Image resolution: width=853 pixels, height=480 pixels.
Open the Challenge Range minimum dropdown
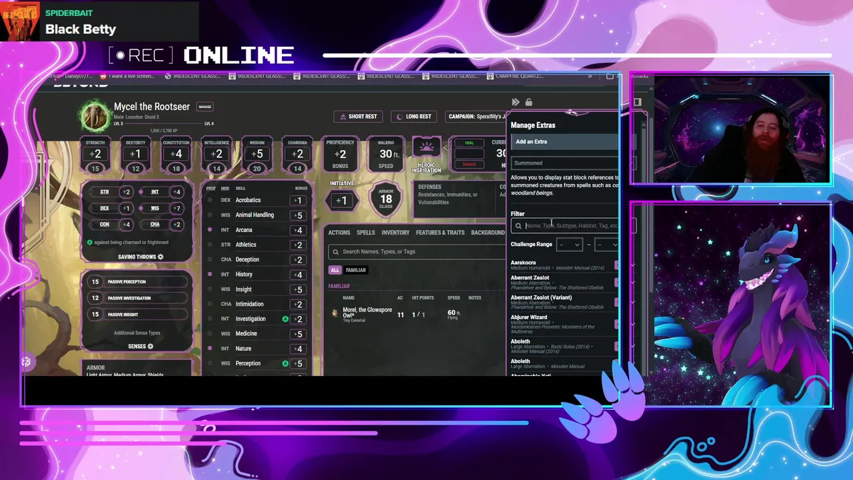[x=568, y=245]
